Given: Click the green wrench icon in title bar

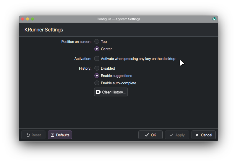Looking at the screenshot, I should 214,19.
